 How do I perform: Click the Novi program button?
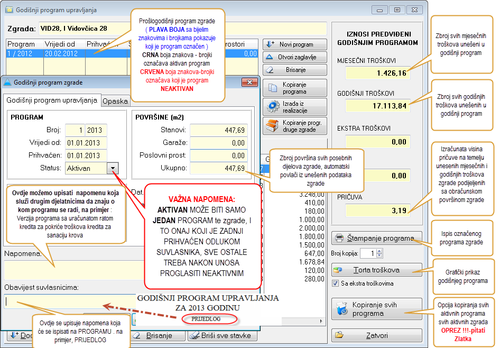click(x=295, y=44)
